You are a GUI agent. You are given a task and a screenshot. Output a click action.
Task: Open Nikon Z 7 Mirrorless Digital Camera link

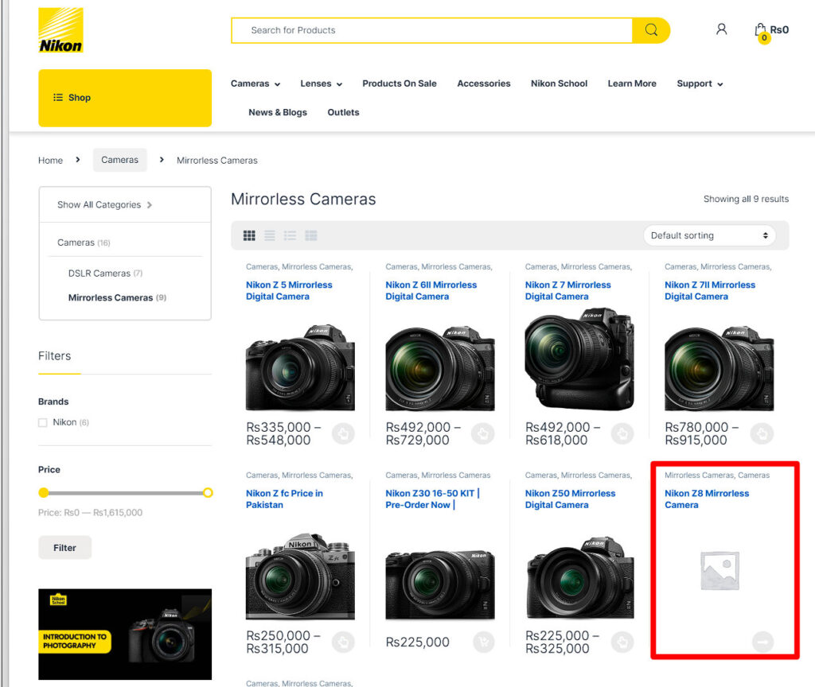coord(567,291)
